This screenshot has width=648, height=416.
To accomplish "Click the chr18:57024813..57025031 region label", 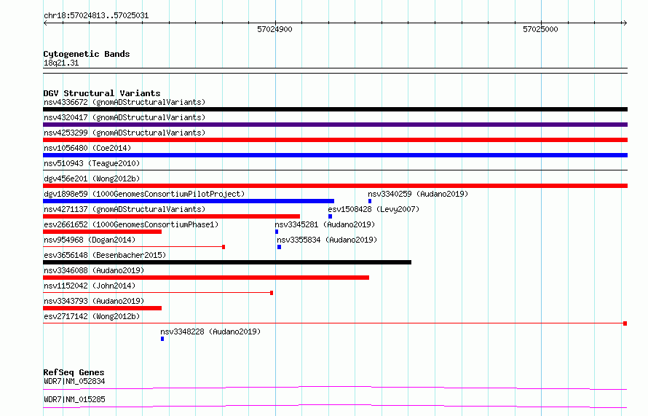I will (x=96, y=15).
